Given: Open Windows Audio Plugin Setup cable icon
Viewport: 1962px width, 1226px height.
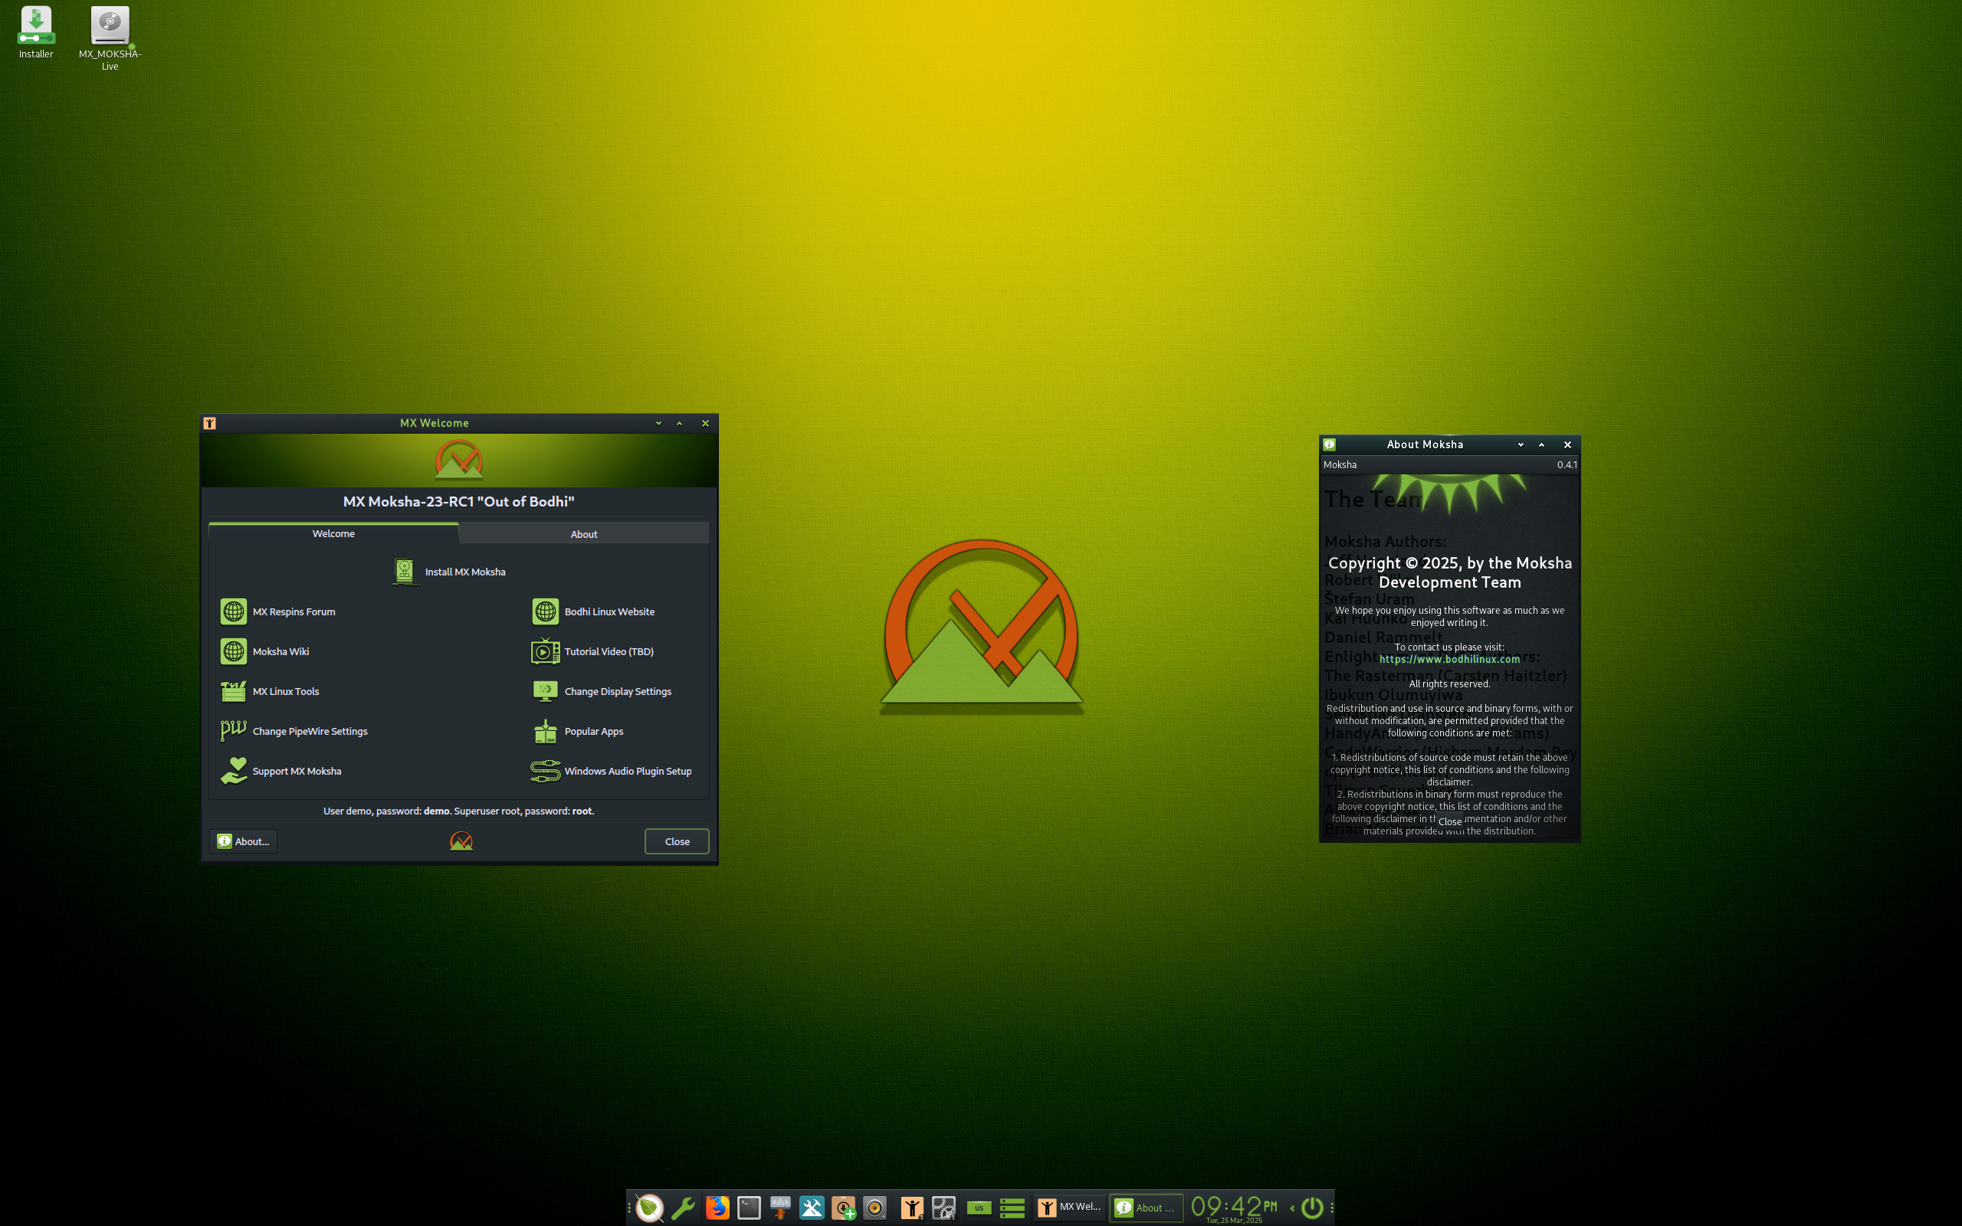Looking at the screenshot, I should click(546, 770).
